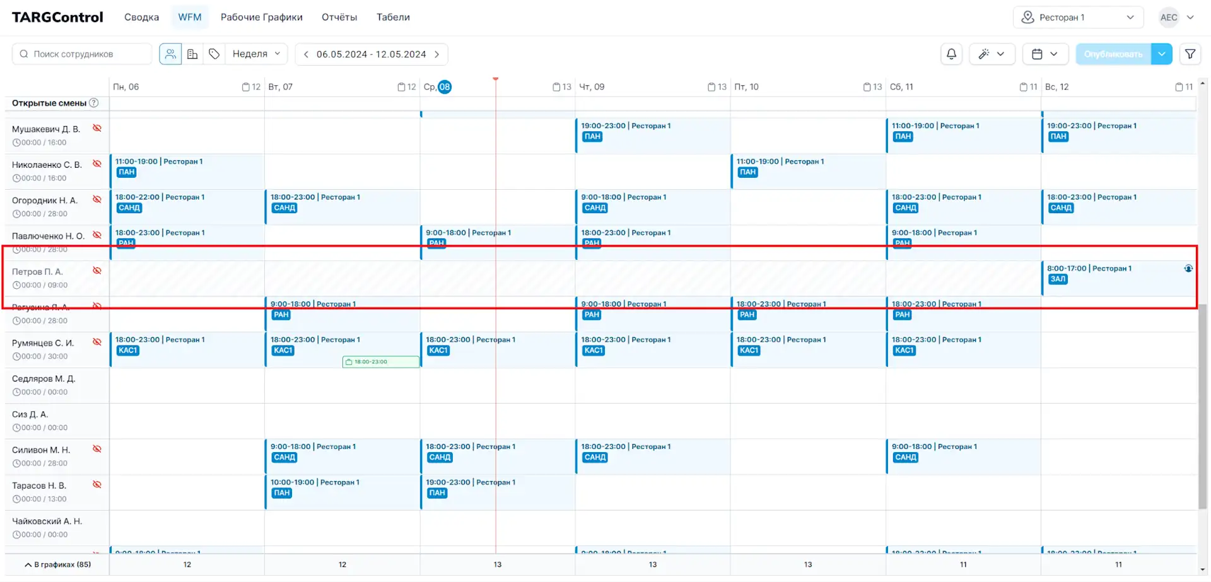Open Силивон's Tuesday 9:00-18:00 САНД shift
The image size is (1211, 582).
[x=342, y=457]
